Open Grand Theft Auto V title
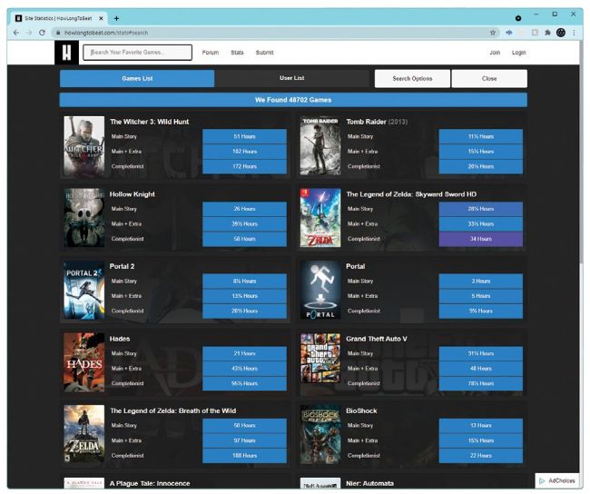This screenshot has height=494, width=590. (377, 339)
